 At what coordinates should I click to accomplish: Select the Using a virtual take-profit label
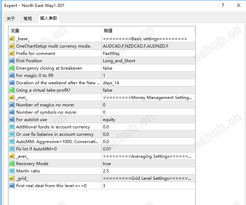pos(43,90)
